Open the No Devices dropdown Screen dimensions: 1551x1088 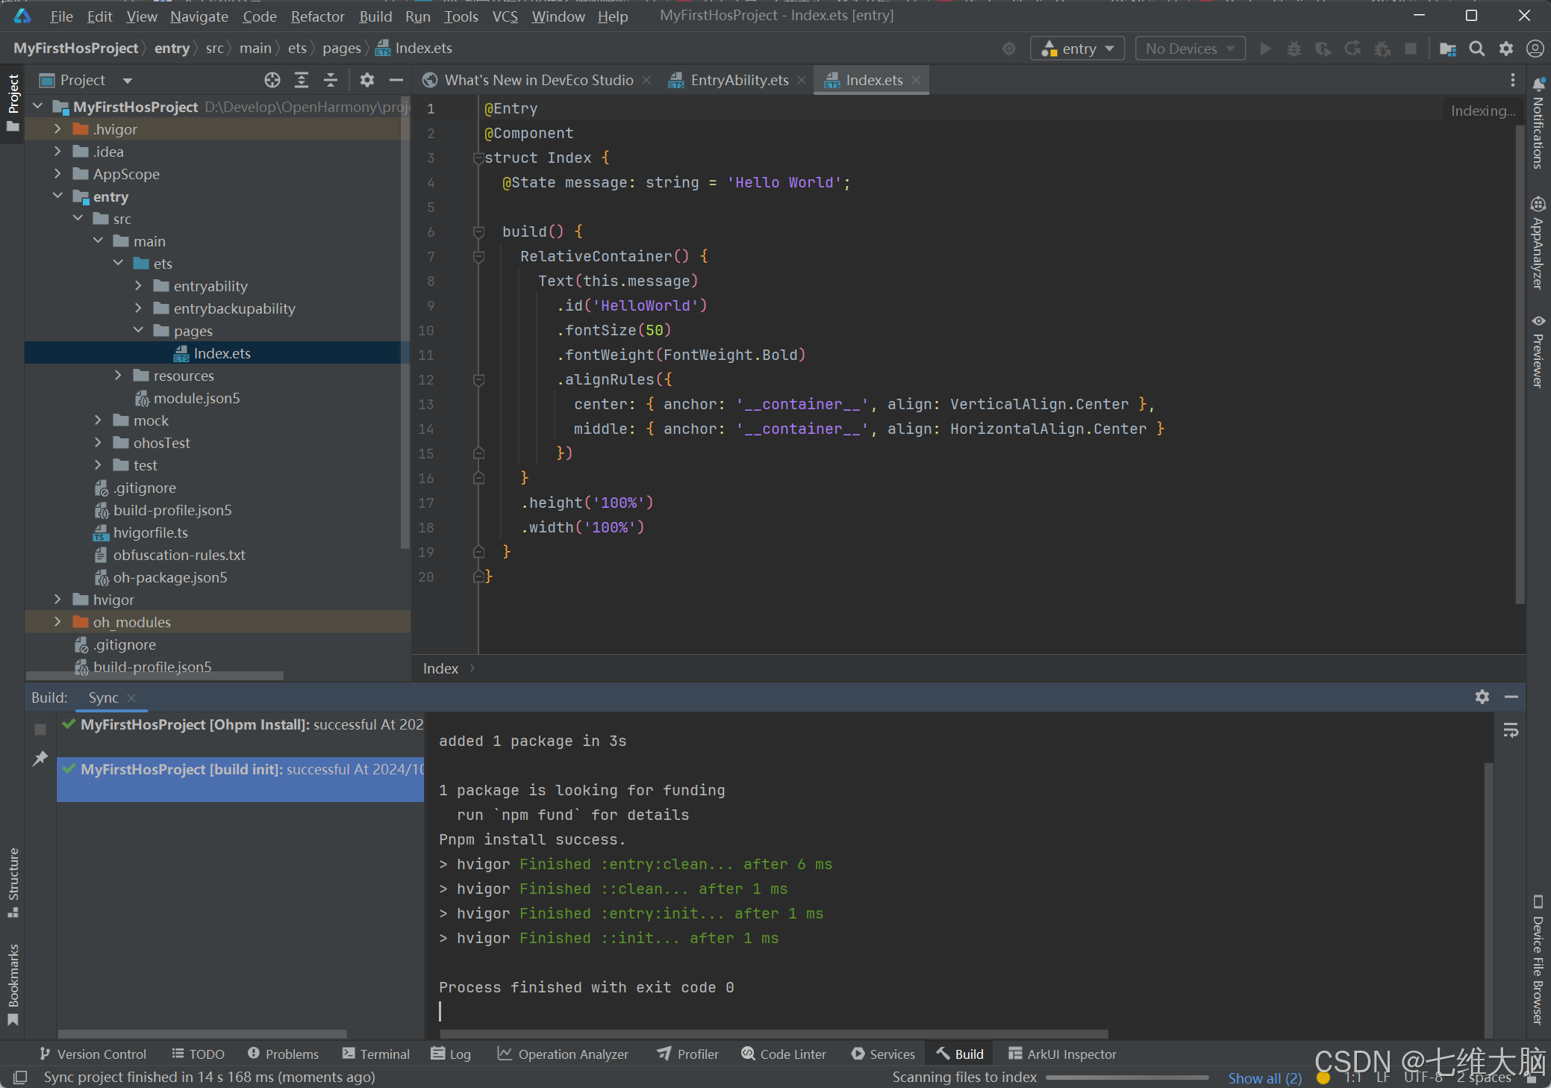[x=1190, y=49]
